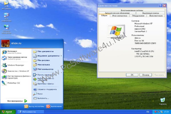Select the Общие tab

coord(104,15)
